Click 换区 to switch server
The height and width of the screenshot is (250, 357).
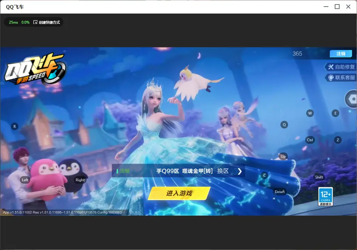[x=223, y=171]
